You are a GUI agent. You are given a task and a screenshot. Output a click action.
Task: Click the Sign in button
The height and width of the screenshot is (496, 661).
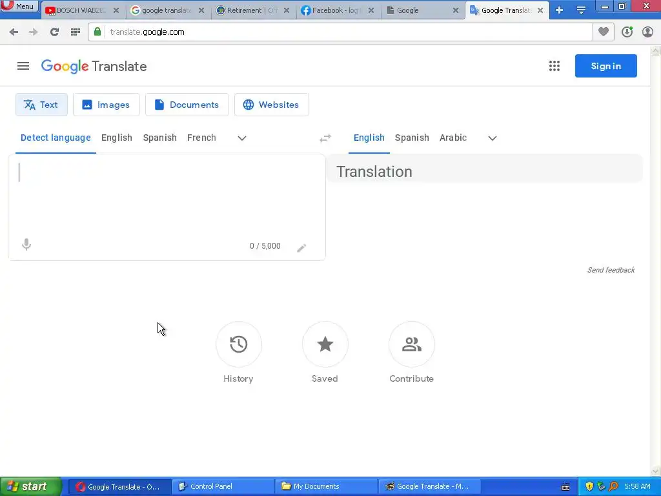[x=605, y=66]
